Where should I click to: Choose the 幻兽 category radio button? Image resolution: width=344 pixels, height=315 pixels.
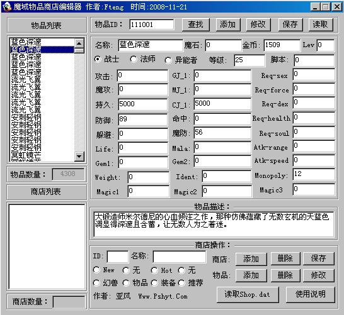pos(96,283)
